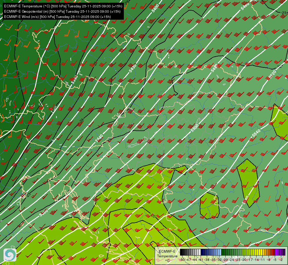Click the black leftmost swatch in temperature legend
Viewport: 288px width, 265px height.
point(181,252)
